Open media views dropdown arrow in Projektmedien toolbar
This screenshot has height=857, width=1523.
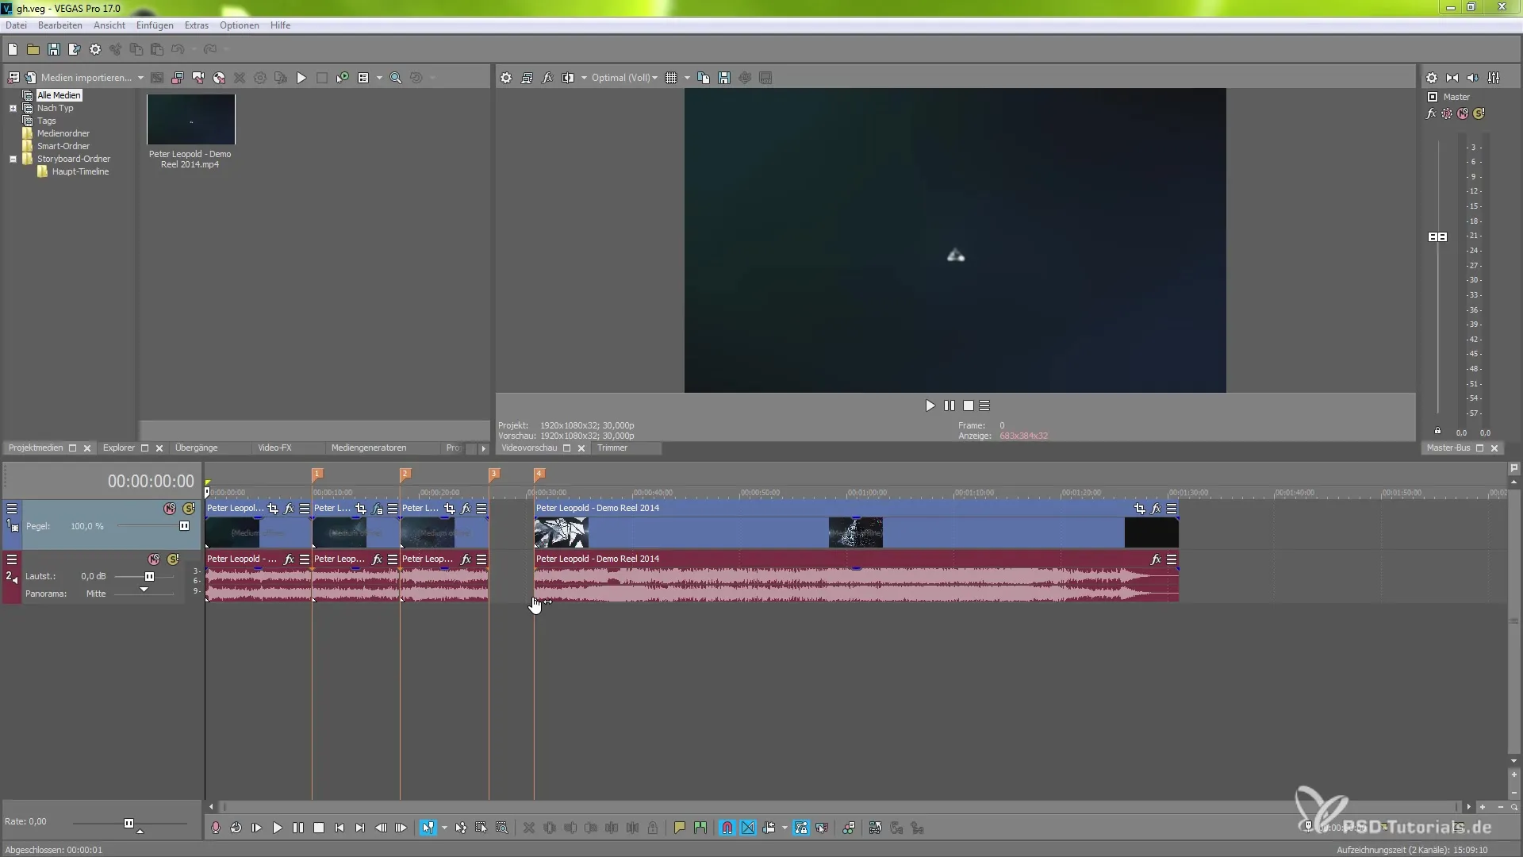(379, 78)
